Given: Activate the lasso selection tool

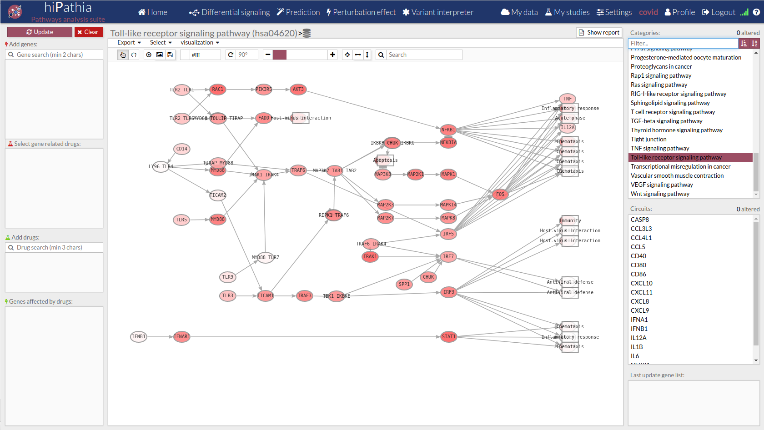Looking at the screenshot, I should (134, 55).
